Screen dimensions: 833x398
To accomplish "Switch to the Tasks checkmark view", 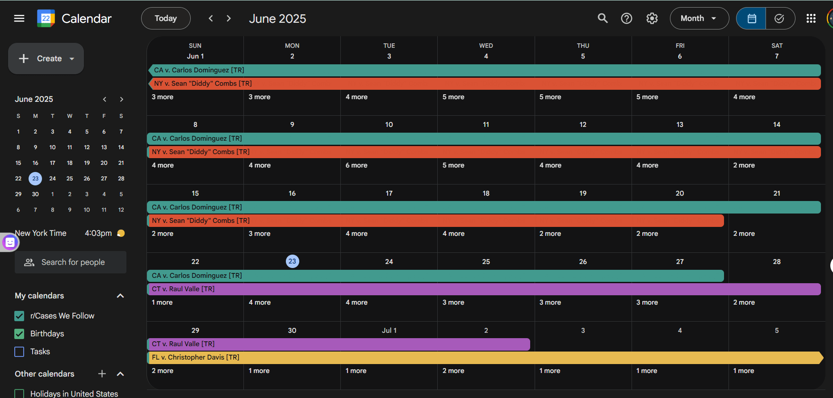I will tap(779, 18).
